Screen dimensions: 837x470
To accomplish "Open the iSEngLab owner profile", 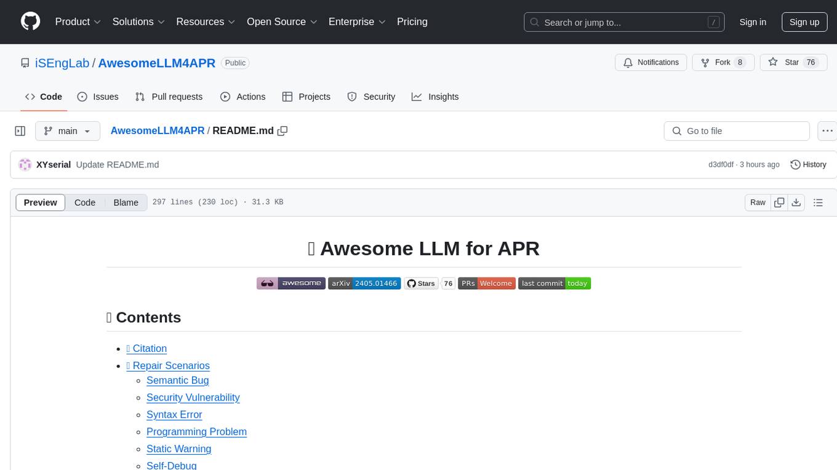I will click(x=62, y=63).
